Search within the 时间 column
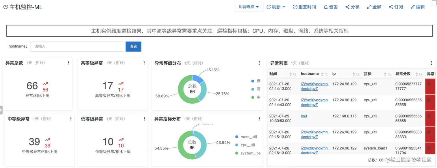 (295, 74)
